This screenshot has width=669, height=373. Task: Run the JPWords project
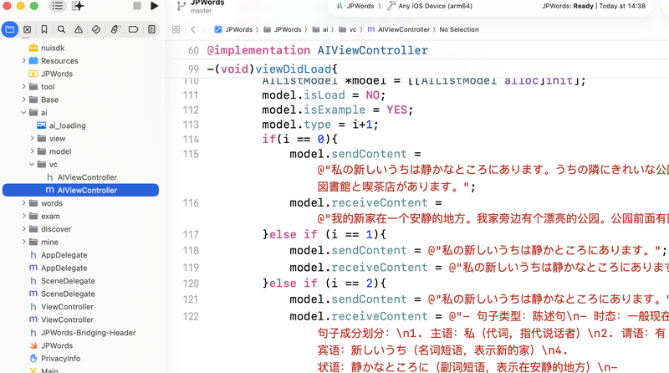tap(155, 6)
